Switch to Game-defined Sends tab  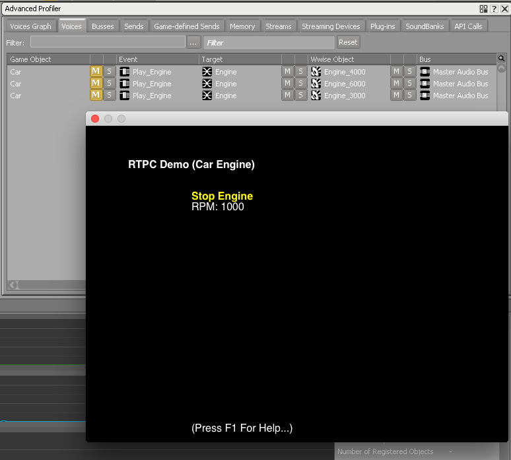[x=187, y=26]
